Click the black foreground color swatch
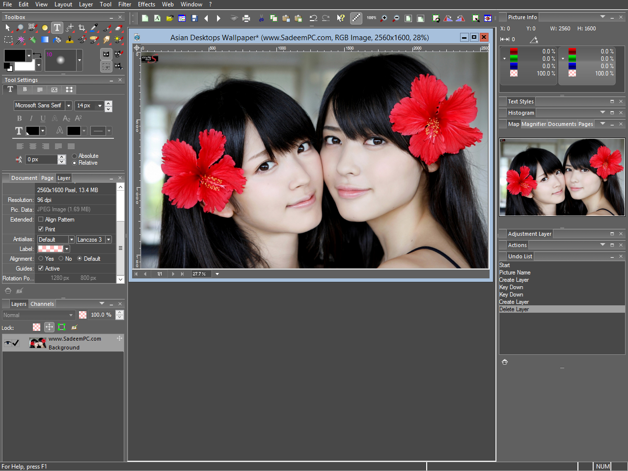This screenshot has height=471, width=628. pyautogui.click(x=15, y=55)
